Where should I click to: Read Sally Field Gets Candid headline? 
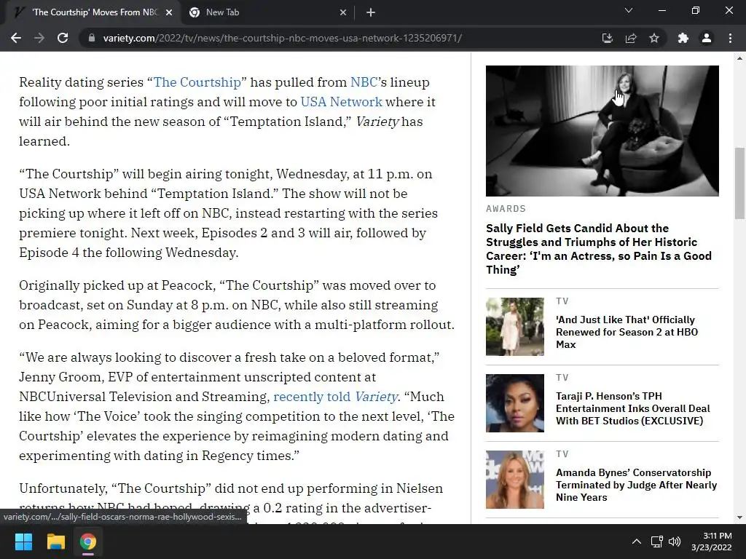pyautogui.click(x=599, y=249)
